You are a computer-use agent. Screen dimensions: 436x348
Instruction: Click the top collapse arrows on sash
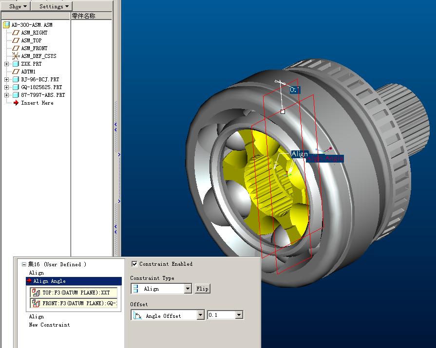click(x=115, y=127)
